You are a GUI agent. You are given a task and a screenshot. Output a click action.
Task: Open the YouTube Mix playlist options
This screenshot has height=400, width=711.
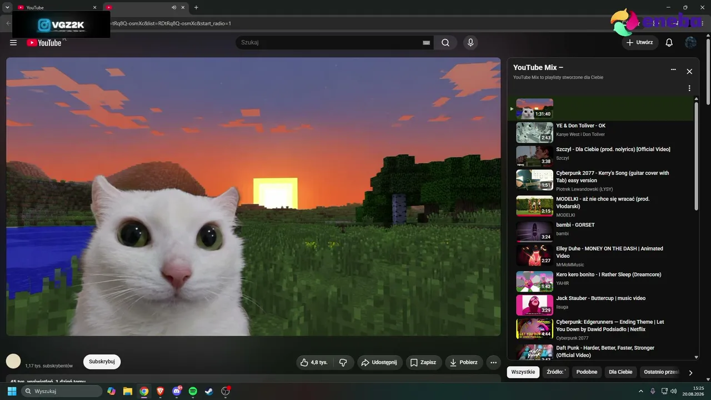coord(673,70)
